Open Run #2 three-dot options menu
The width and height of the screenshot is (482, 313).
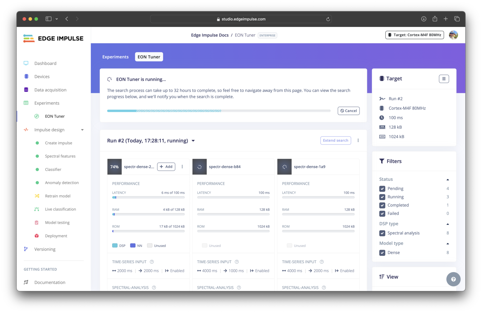[x=358, y=141]
